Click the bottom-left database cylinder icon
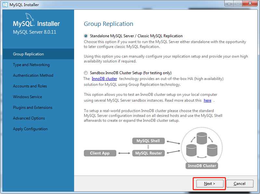This screenshot has width=260, height=194. click(191, 150)
